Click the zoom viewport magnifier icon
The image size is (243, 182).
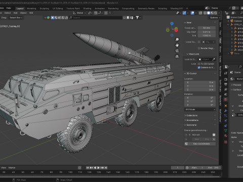click(177, 39)
